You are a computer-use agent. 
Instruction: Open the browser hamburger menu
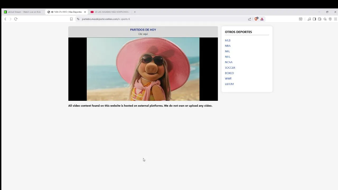[x=335, y=19]
